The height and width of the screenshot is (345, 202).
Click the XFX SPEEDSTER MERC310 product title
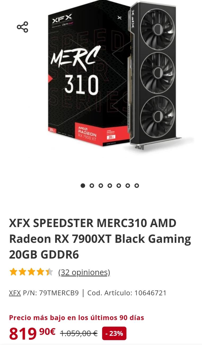click(100, 239)
